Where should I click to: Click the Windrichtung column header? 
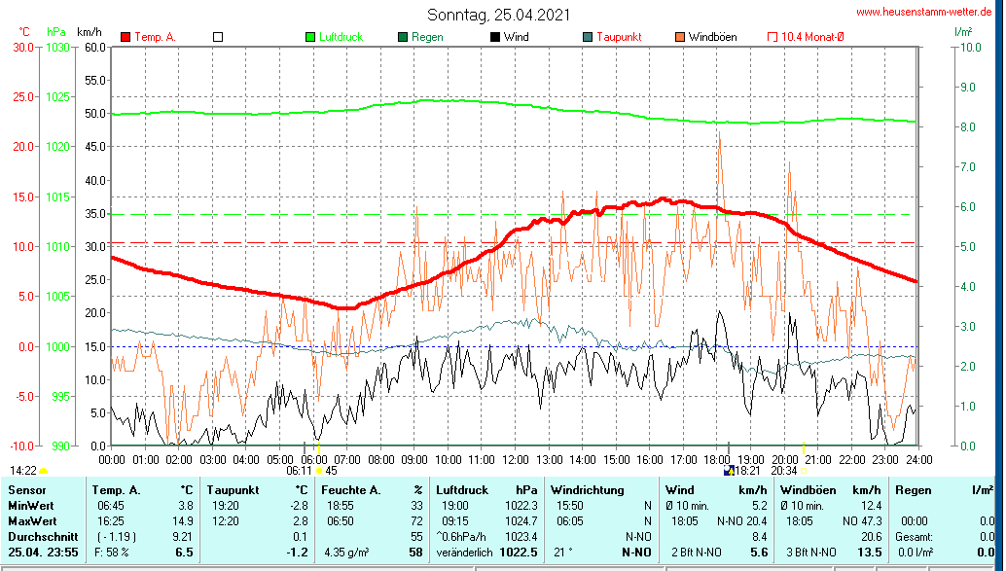586,490
